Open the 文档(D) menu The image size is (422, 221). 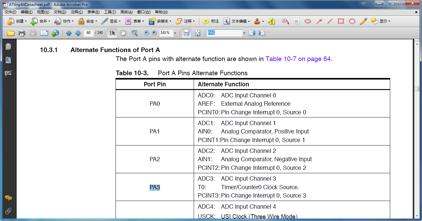[x=60, y=12]
